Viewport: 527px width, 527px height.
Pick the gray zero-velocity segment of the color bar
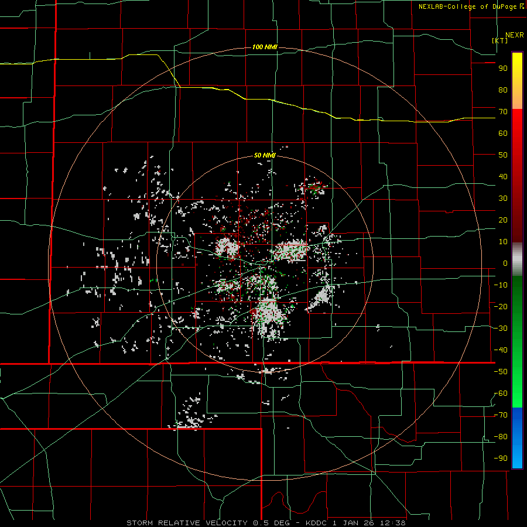click(517, 259)
